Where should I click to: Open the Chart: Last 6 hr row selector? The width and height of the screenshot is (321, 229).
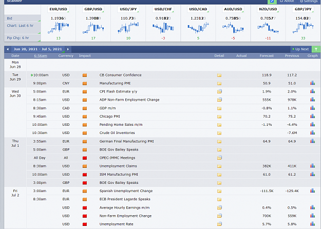click(22, 28)
